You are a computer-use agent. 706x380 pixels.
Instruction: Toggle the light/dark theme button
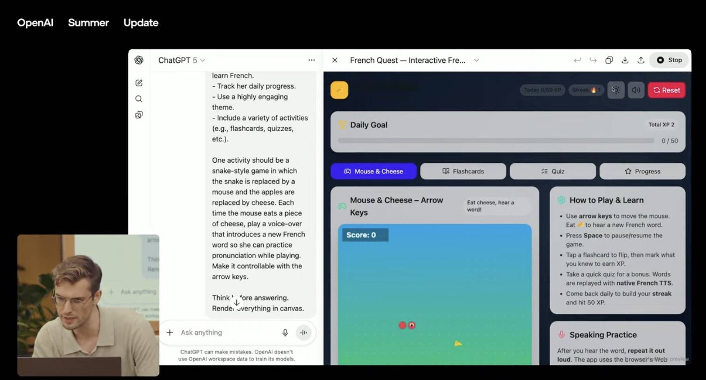click(x=616, y=90)
